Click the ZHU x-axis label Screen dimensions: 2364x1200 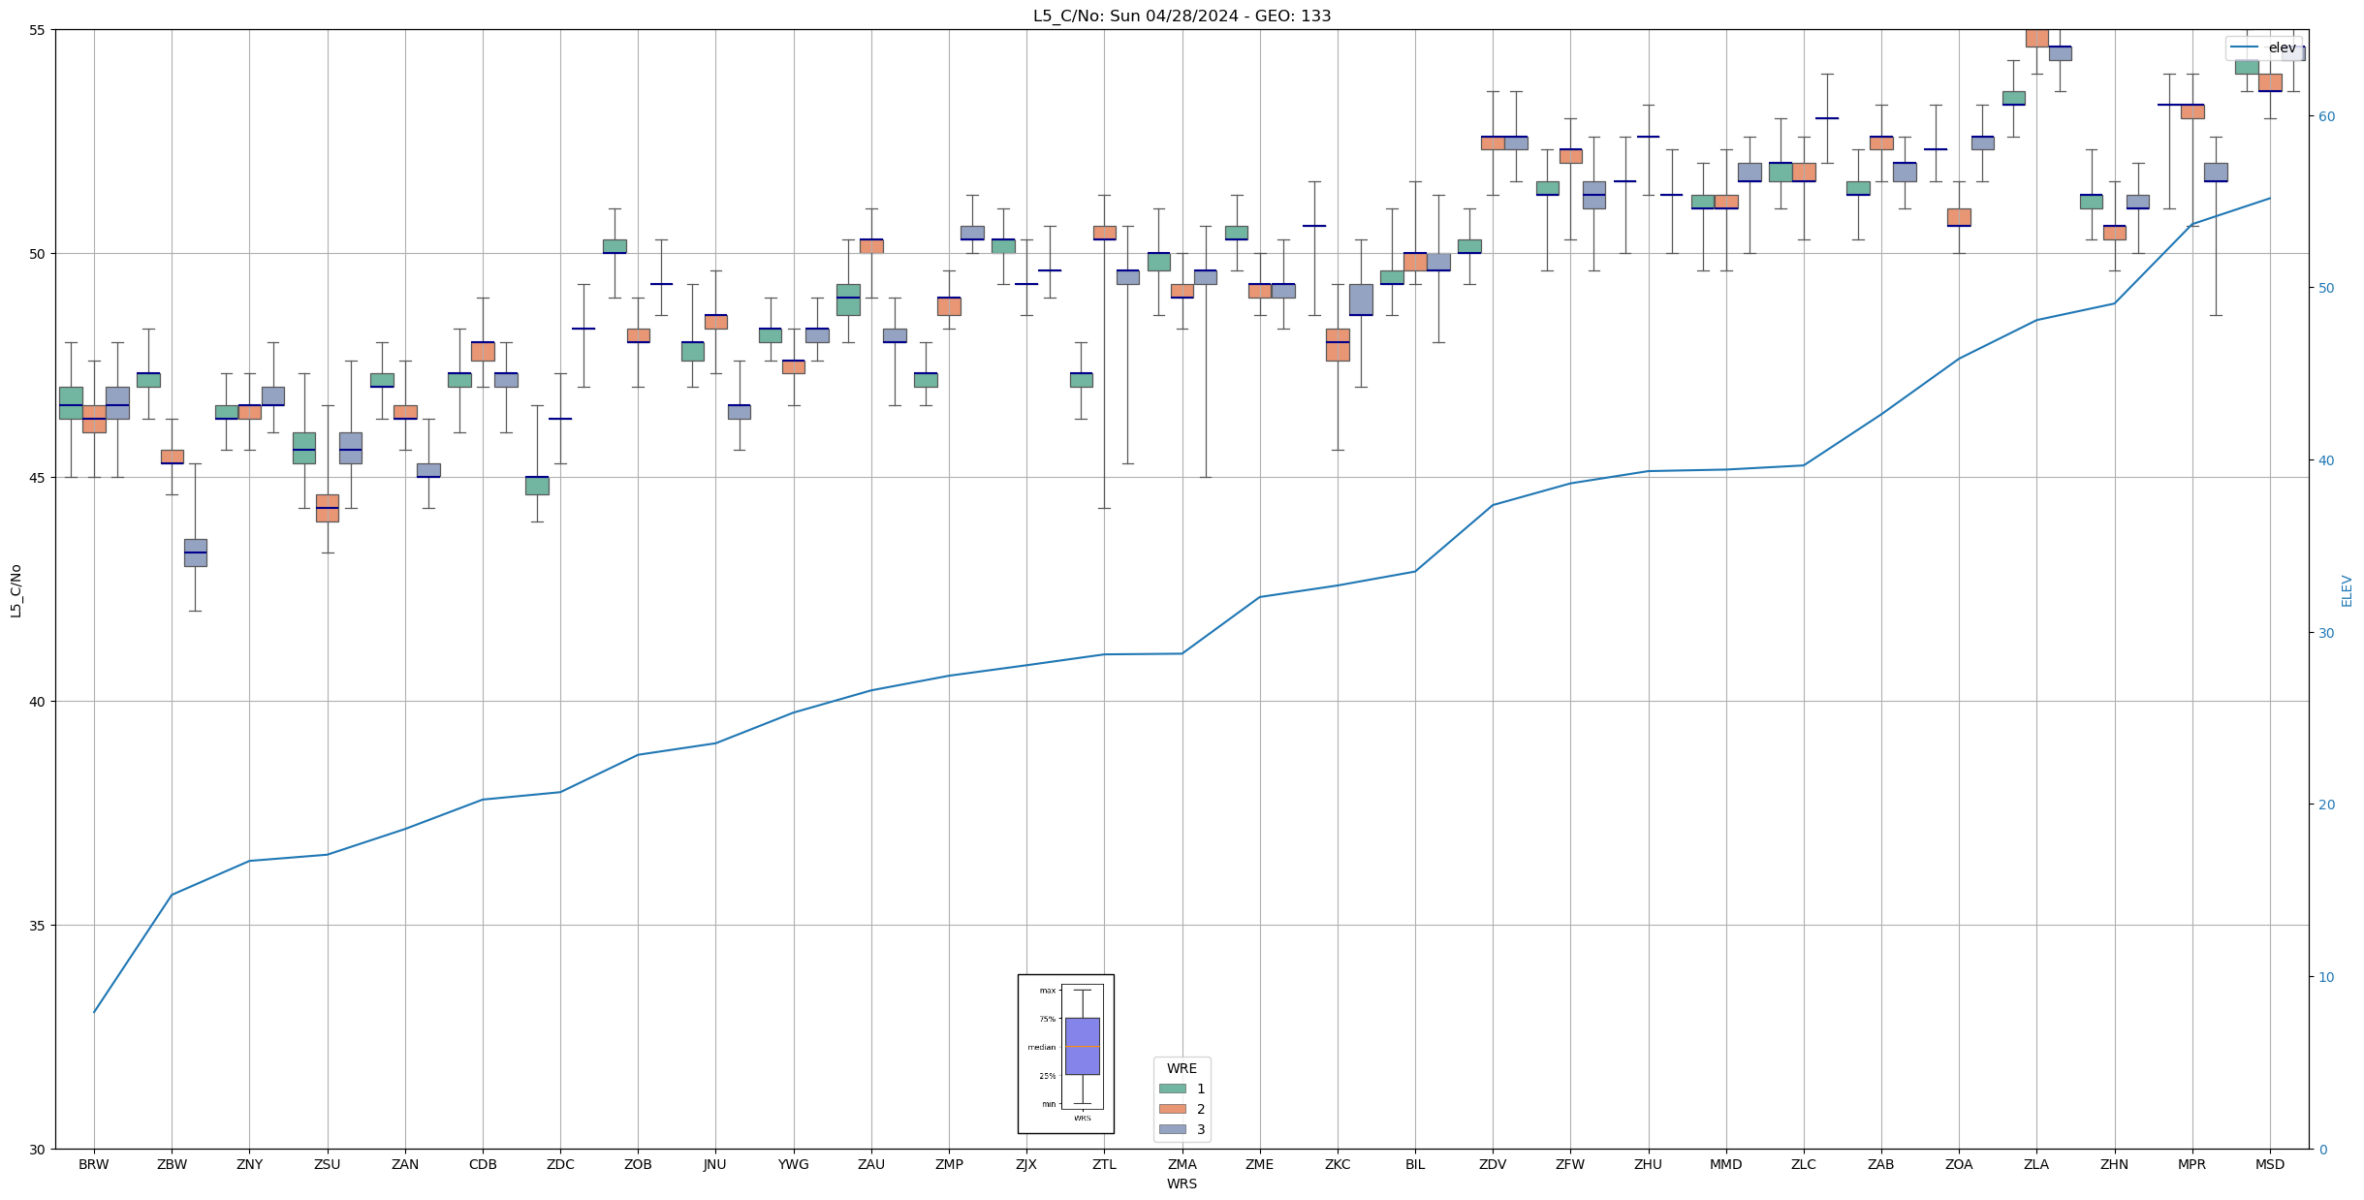click(1648, 1165)
